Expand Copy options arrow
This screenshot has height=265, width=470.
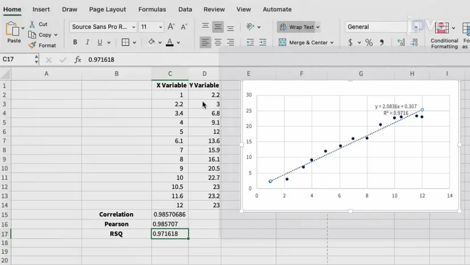56,35
